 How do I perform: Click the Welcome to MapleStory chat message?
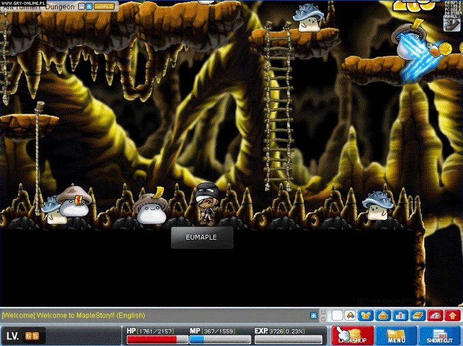(73, 315)
